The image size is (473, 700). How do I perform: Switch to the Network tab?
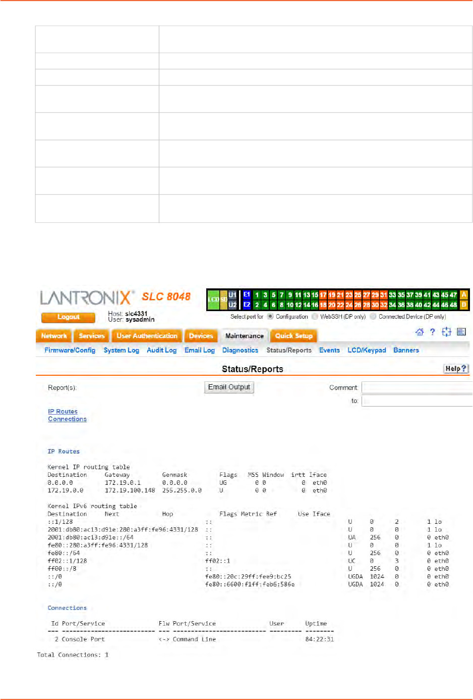(x=54, y=336)
